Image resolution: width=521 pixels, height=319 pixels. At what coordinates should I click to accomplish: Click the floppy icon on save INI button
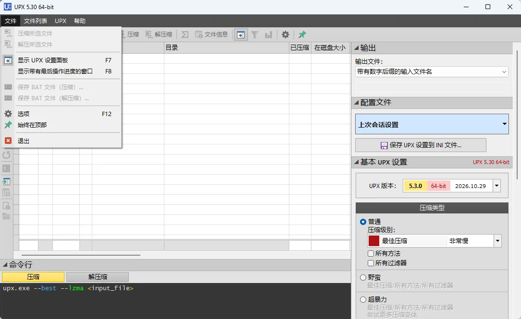coord(384,145)
